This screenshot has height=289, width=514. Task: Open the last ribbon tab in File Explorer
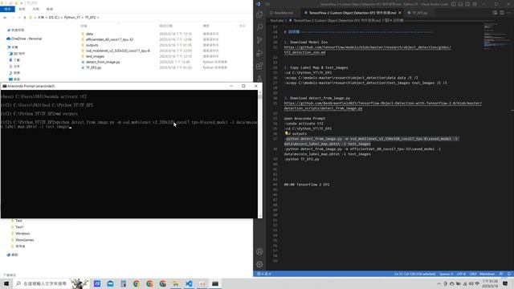point(50,9)
